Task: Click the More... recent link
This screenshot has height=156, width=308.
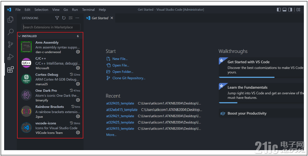Action: tap(111, 135)
